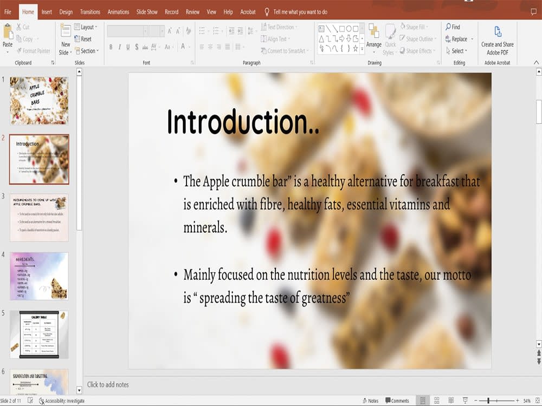Click to add notes area
This screenshot has height=406, width=542.
108,384
